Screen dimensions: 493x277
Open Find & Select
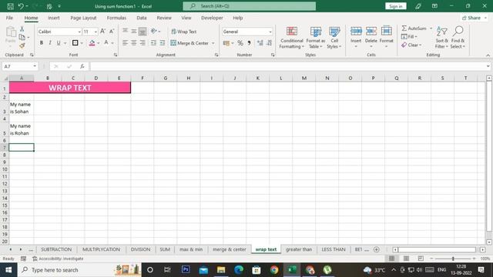[458, 38]
